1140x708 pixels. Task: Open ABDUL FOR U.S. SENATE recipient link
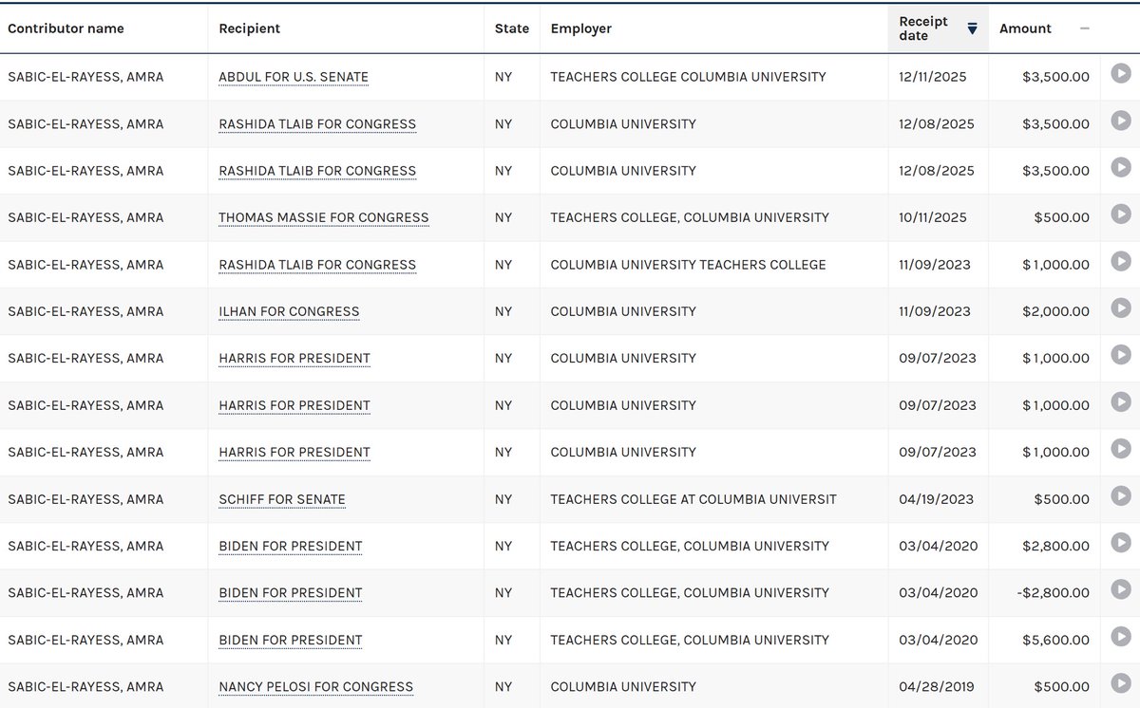coord(294,77)
